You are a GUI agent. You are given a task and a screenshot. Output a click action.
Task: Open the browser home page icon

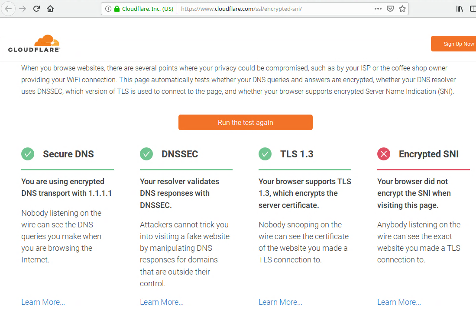coord(50,9)
